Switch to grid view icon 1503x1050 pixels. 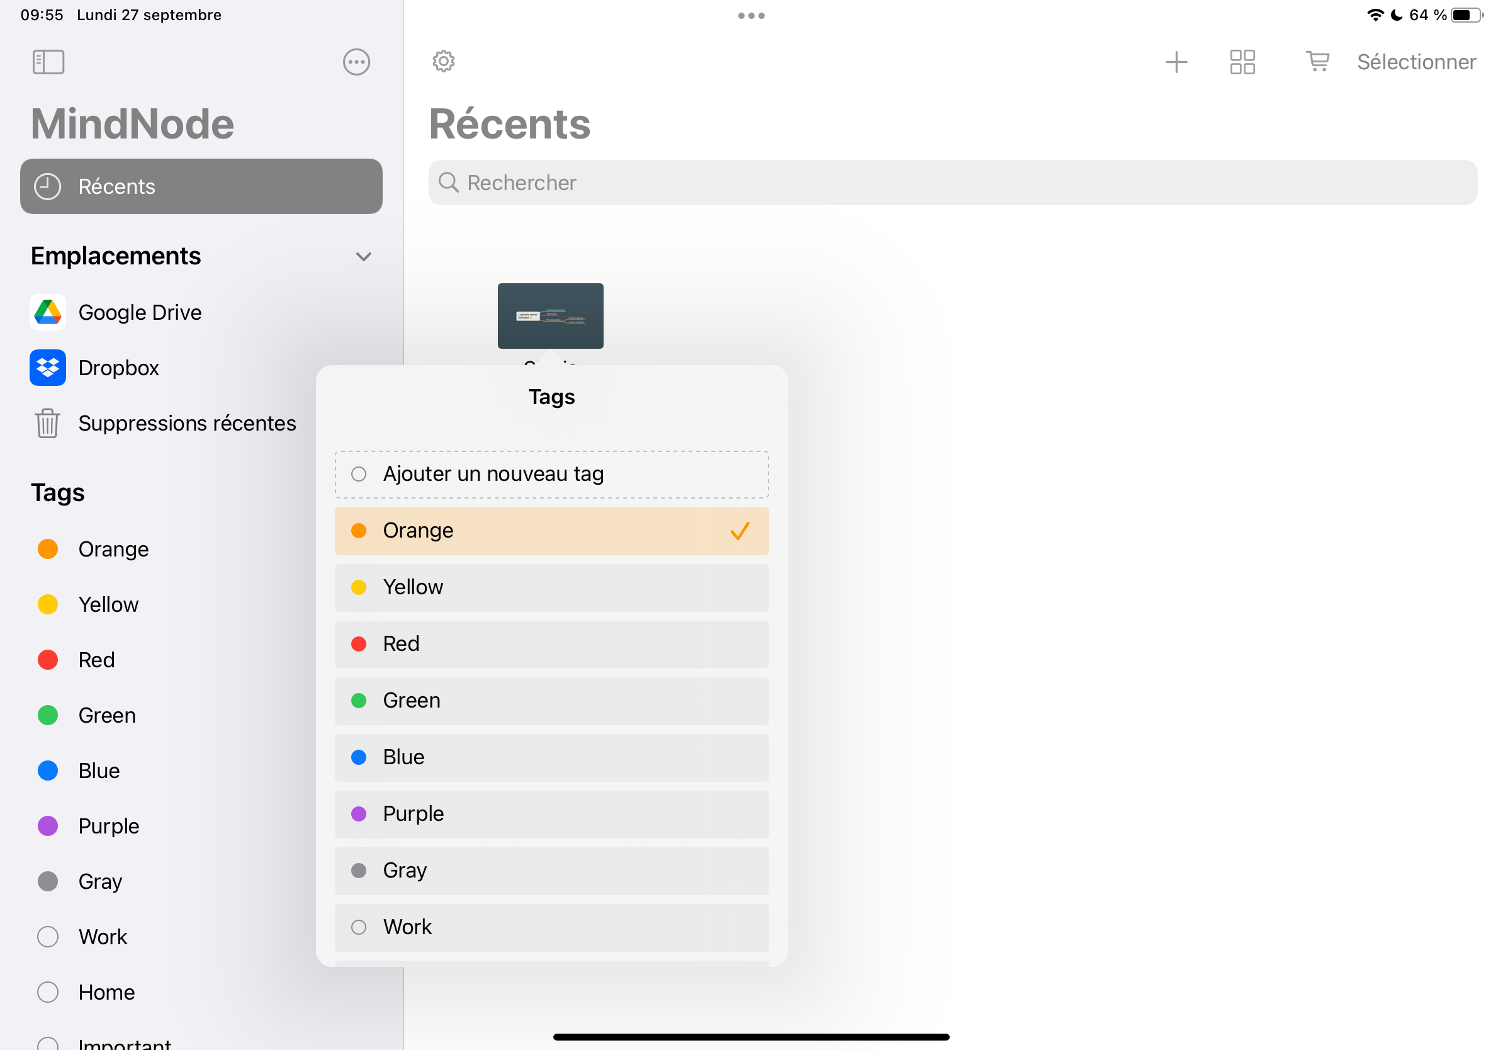click(1242, 62)
